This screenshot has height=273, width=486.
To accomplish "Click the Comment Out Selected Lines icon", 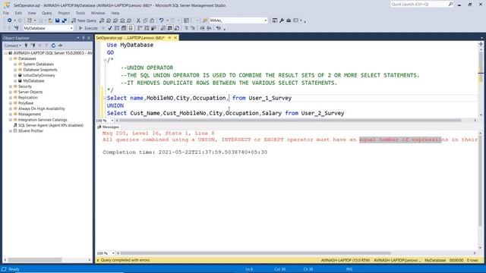I will point(186,28).
